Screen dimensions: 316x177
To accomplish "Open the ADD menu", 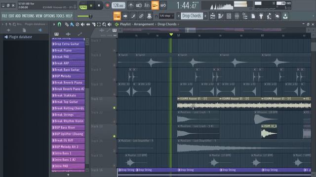I will [x=18, y=16].
